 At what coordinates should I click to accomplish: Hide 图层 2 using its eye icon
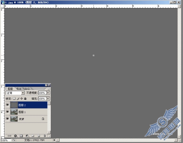point(7,105)
